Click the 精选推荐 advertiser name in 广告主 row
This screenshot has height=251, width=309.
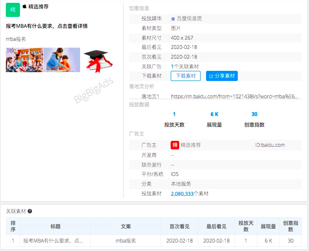click(x=191, y=145)
